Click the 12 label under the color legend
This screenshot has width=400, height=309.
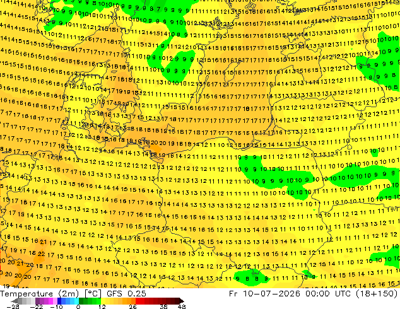tap(102, 306)
